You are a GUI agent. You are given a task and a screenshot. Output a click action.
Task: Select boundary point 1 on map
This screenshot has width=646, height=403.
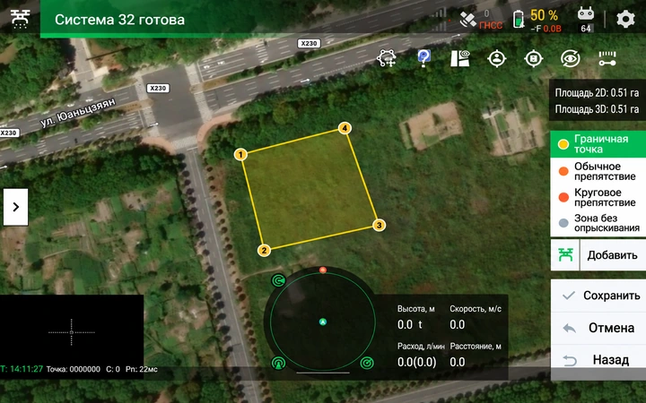[x=240, y=155]
